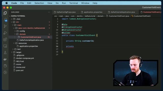
Task: Click the bottom circular activity bar icon
Action: pos(5,72)
